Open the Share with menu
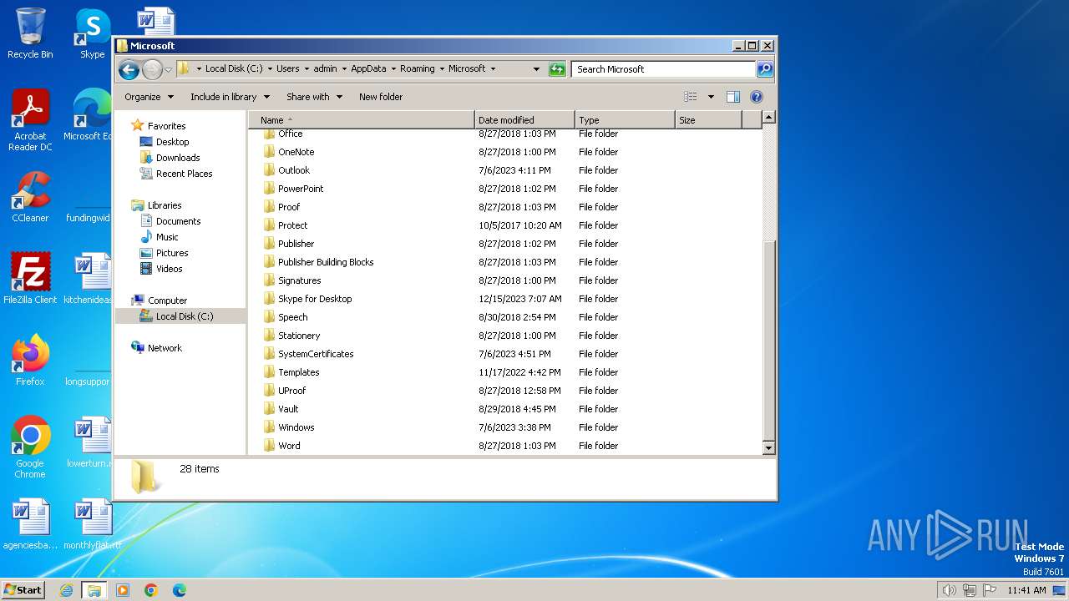 click(x=314, y=97)
